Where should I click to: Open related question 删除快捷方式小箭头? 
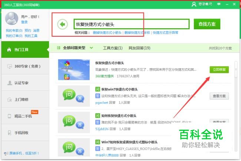(107, 33)
